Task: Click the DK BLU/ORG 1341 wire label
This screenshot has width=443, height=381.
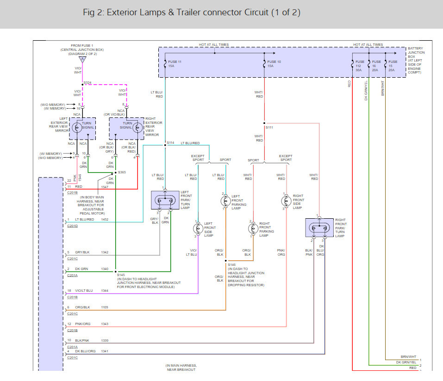Action: 92,351
